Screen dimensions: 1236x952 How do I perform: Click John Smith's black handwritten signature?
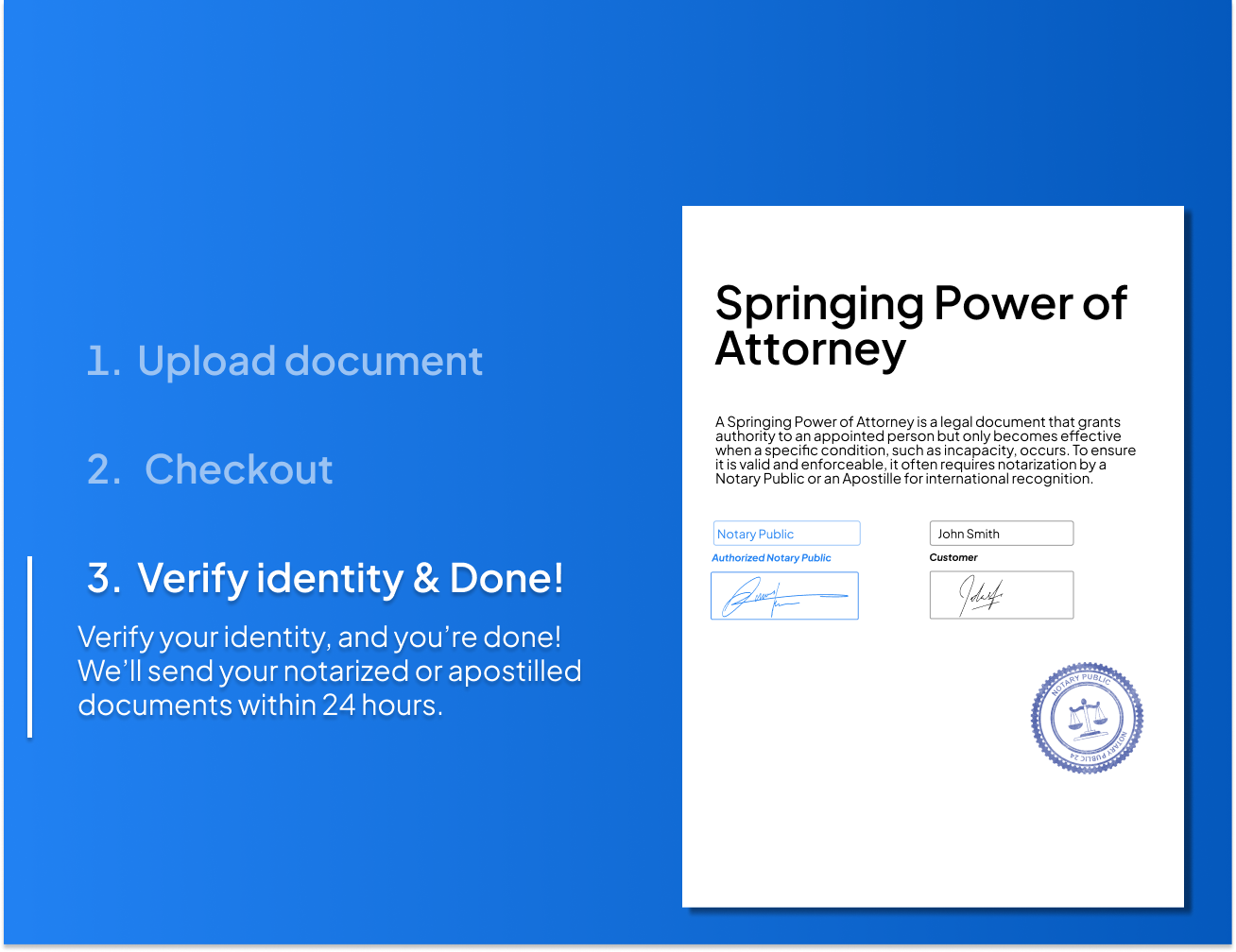[983, 596]
